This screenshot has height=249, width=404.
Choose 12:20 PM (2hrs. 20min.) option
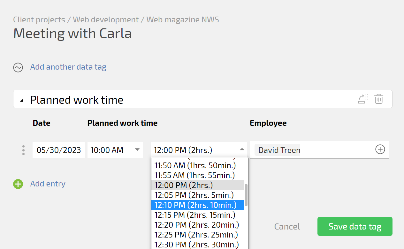coord(196,225)
